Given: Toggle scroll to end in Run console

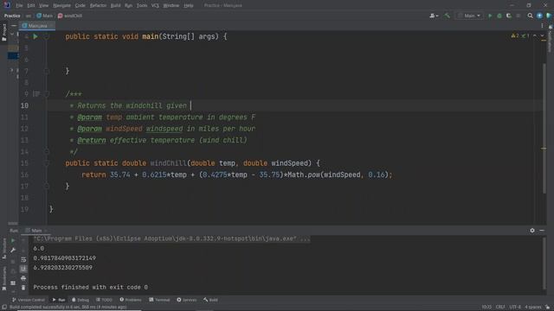Looking at the screenshot, I should click(23, 269).
